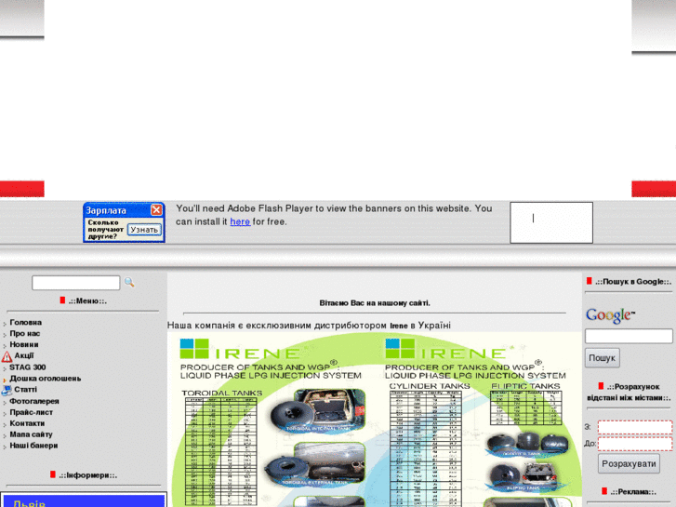This screenshot has height=507, width=676.
Task: Click the '.::Меню::.' panel heading
Action: click(87, 301)
